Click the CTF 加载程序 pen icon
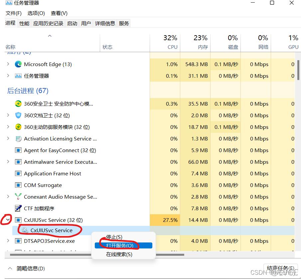 click(x=18, y=209)
